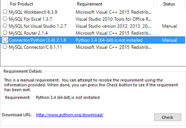This screenshot has width=186, height=128.
Task: Select radio button for MySQL for Visual Studio 1.2.7
Action: pyautogui.click(x=5, y=26)
